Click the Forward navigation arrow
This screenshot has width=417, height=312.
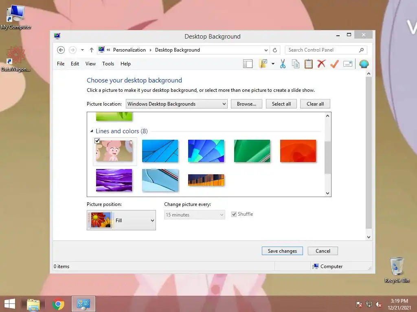tap(72, 50)
